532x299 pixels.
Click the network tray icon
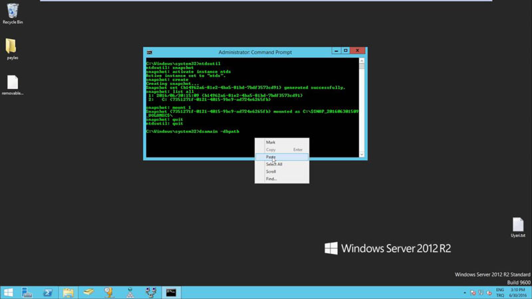[x=481, y=293]
